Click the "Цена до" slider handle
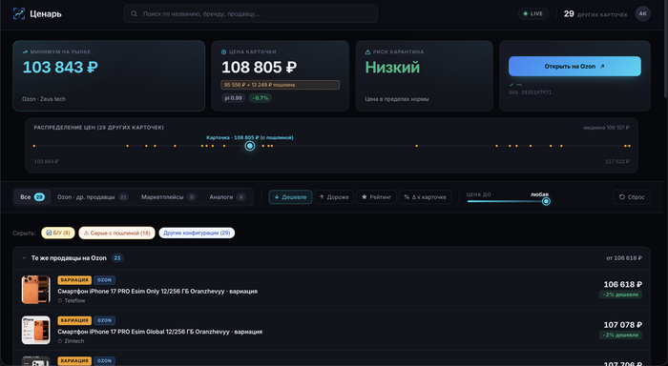The image size is (668, 366). 546,201
